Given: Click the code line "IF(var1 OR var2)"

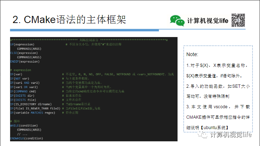Looking at the screenshot, I should (24, 87).
